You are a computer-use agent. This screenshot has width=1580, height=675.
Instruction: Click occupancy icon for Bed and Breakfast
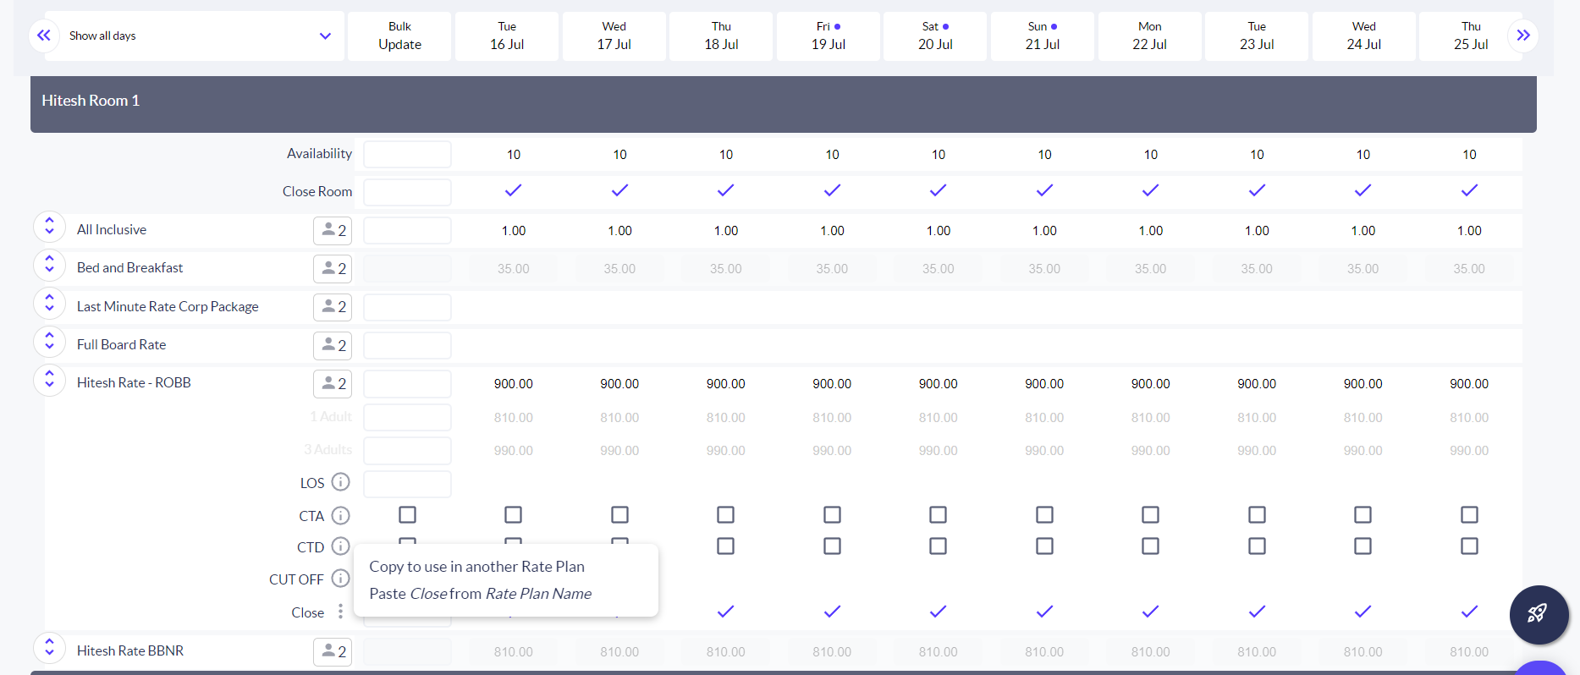tap(333, 268)
